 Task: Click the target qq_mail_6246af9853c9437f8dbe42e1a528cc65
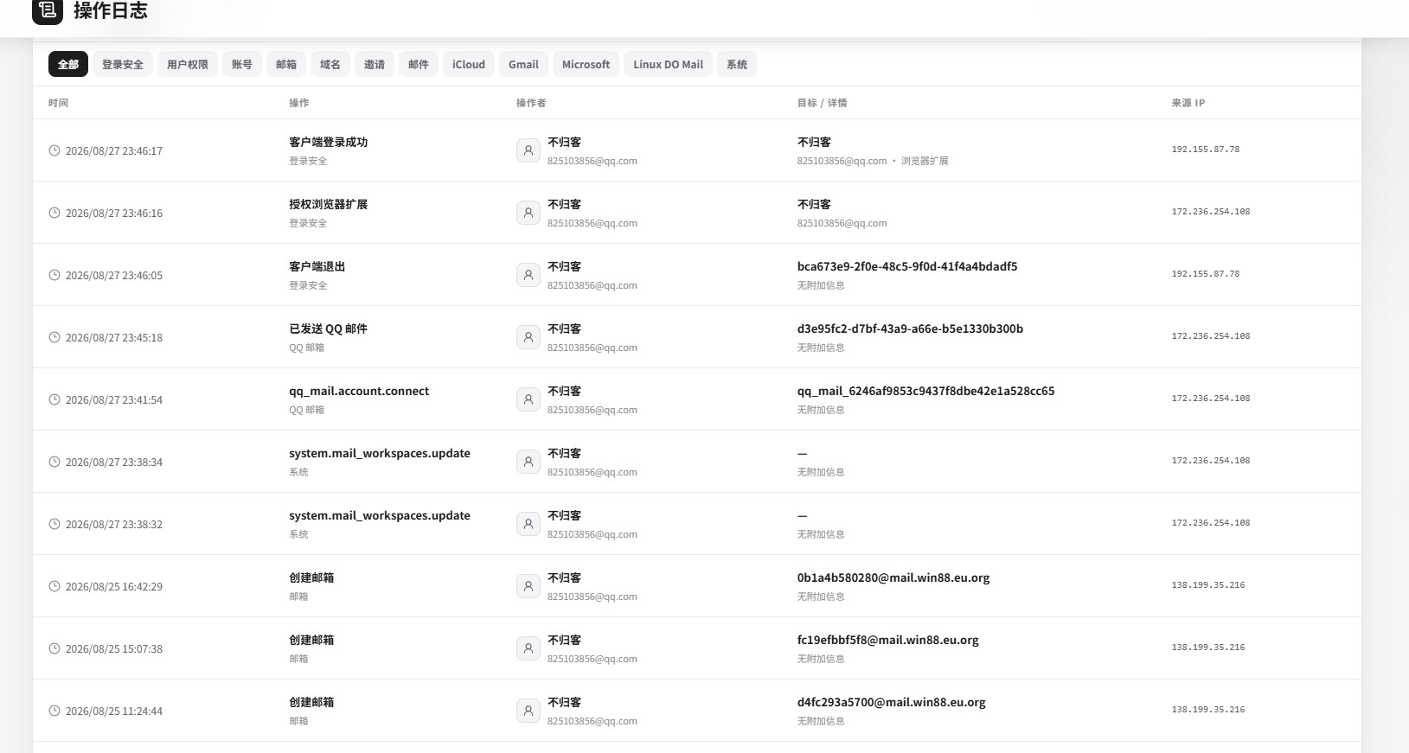point(925,391)
